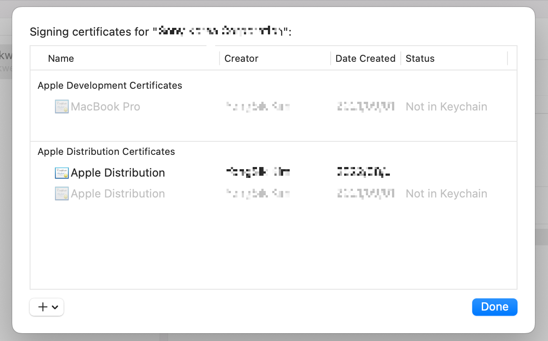
Task: Sort by the Name column header
Action: click(x=61, y=59)
